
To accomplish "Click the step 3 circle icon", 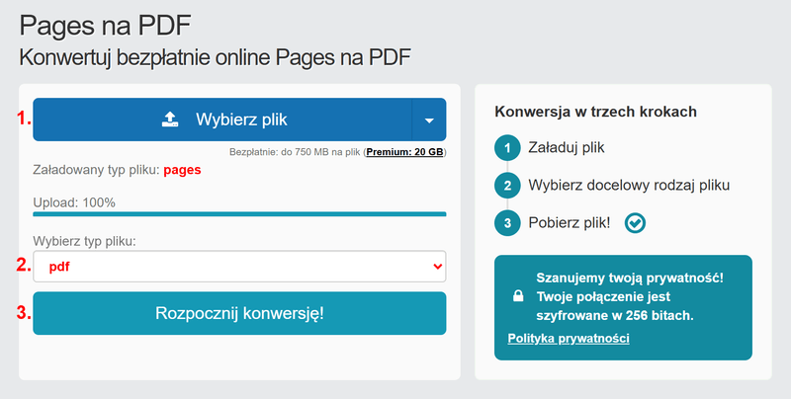I will pyautogui.click(x=507, y=222).
